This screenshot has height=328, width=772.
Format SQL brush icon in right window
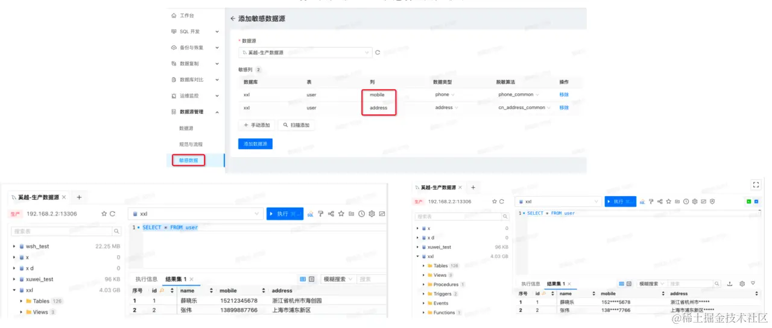pos(651,202)
